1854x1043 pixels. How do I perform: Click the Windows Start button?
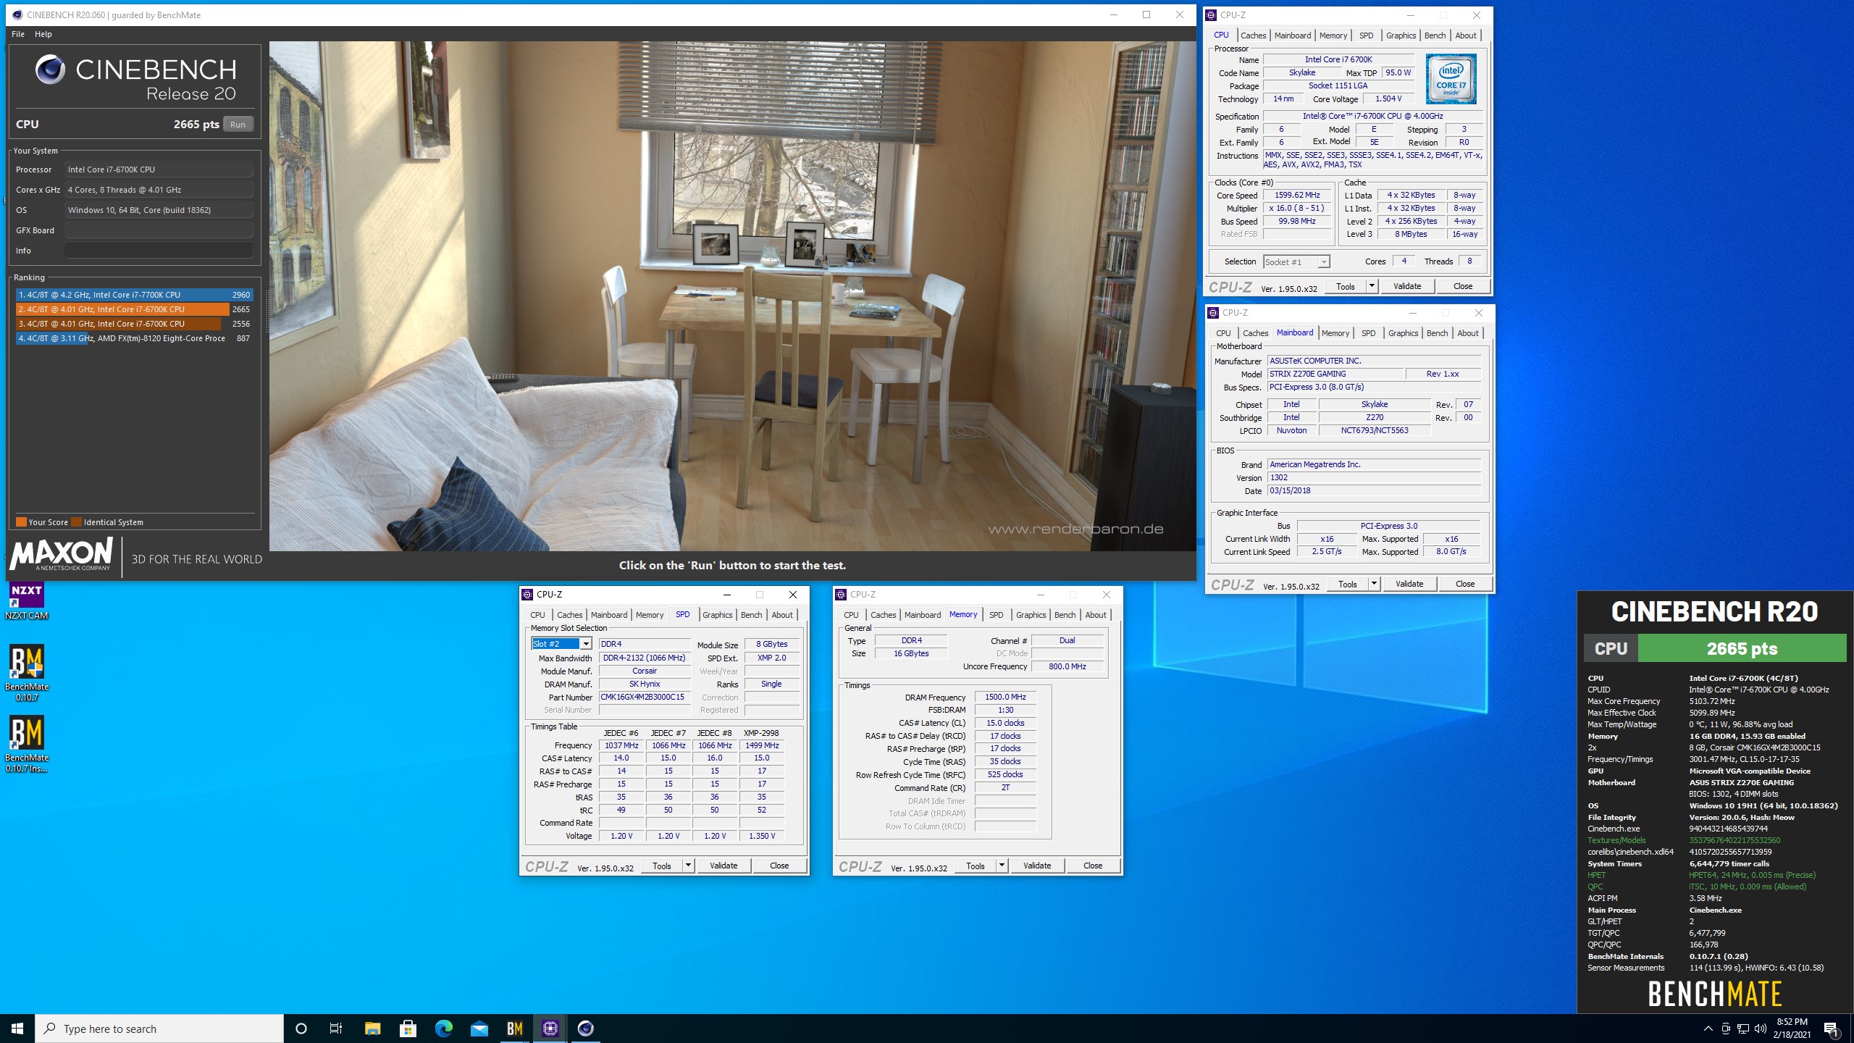pyautogui.click(x=17, y=1029)
